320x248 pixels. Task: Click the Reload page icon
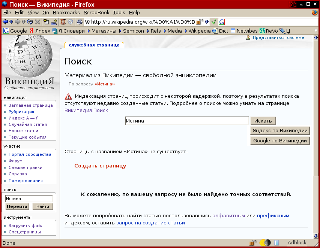(30, 22)
